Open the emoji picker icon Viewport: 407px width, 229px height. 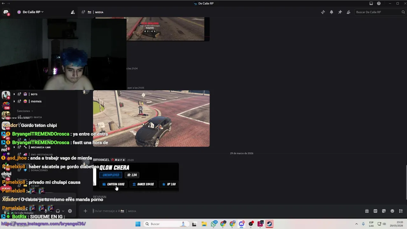tap(392, 211)
